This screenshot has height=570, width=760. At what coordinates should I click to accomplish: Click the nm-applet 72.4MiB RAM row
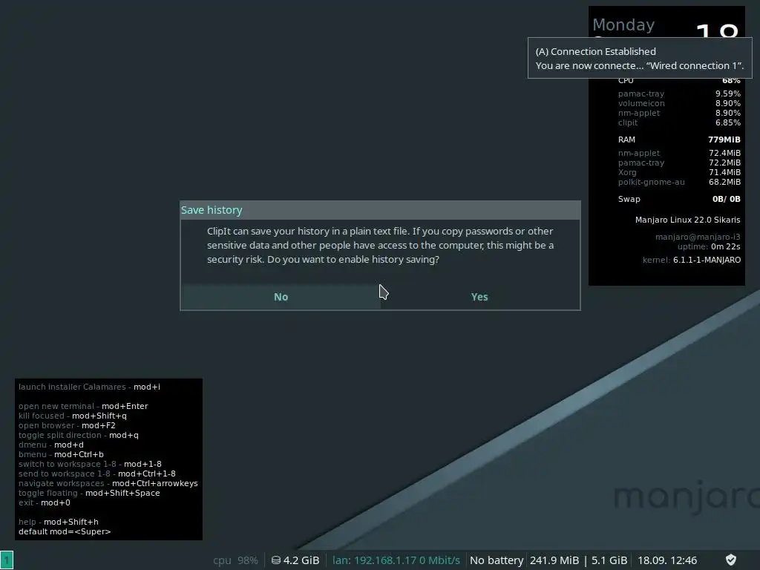[679, 153]
